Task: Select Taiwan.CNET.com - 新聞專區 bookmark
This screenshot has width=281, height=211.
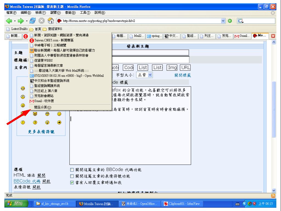Action: click(x=70, y=40)
